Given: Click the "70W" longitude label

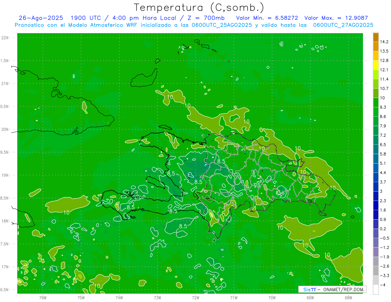Looking at the screenshot, I should [x=272, y=297].
